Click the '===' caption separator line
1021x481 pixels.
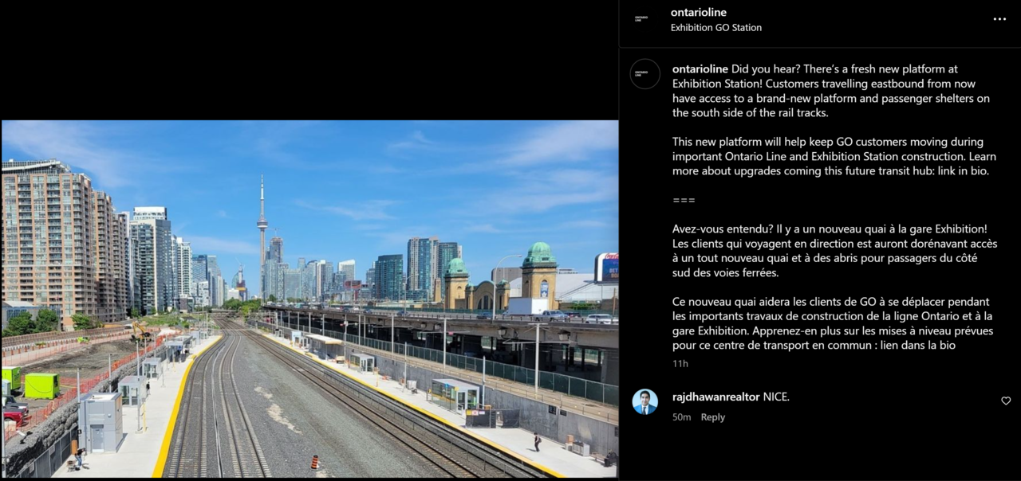click(684, 200)
